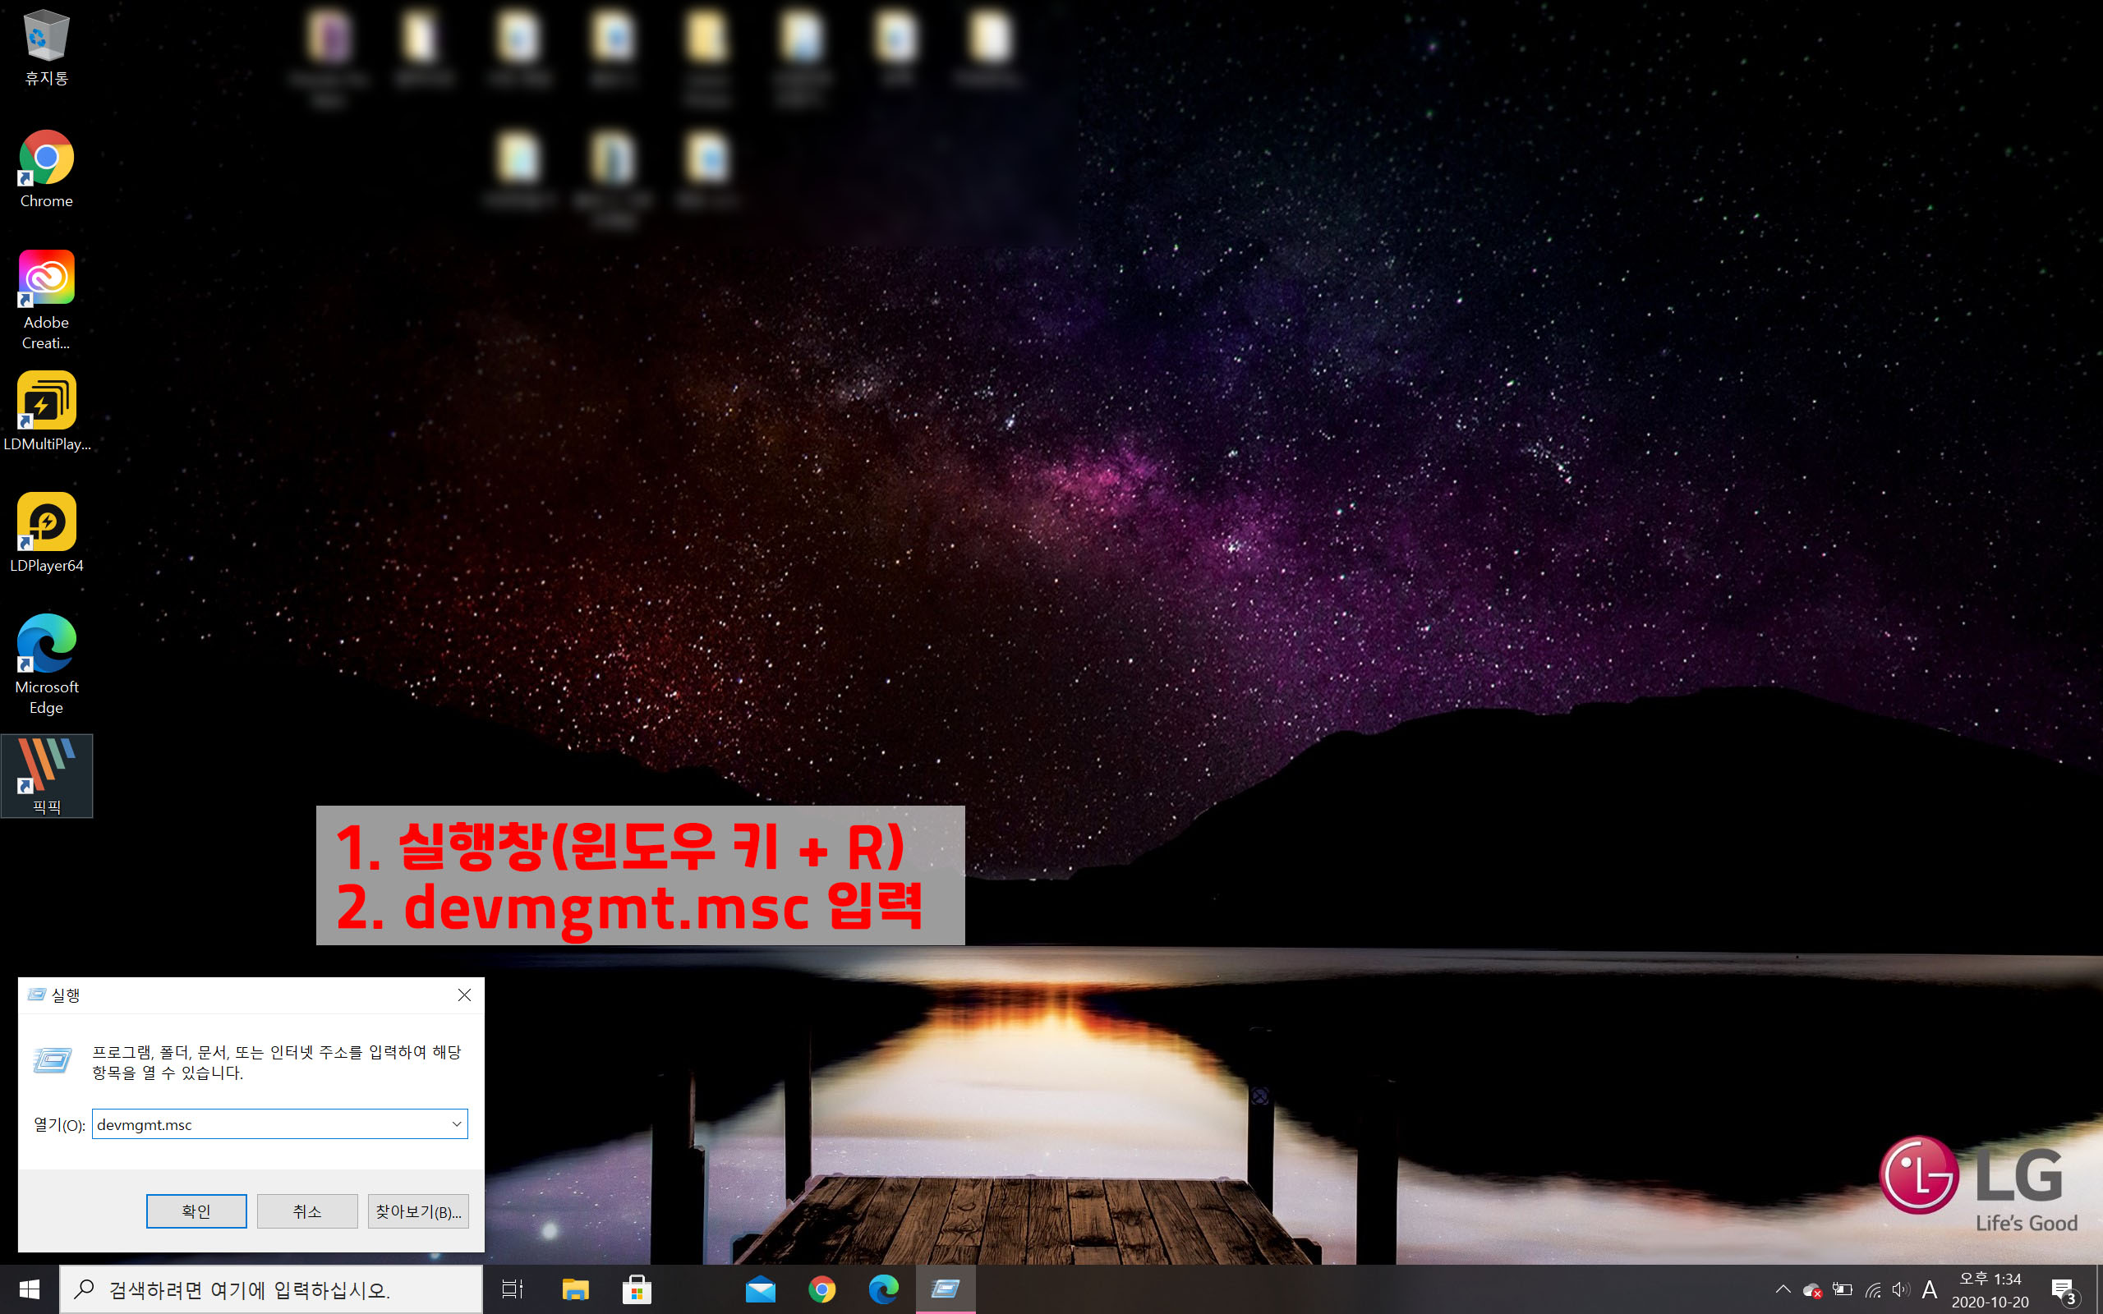Click the taskbar search box

[269, 1289]
